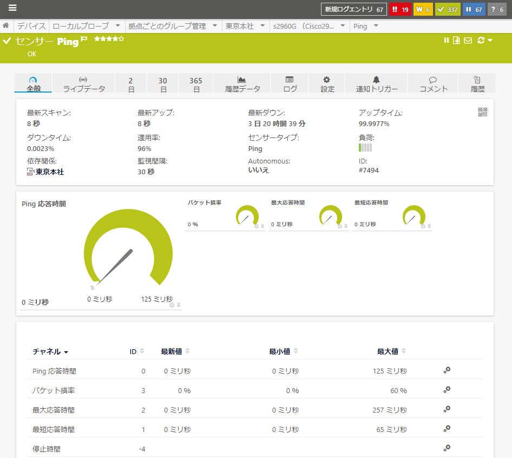
Task: Click デバイス breadcrumb link
Action: pyautogui.click(x=31, y=26)
